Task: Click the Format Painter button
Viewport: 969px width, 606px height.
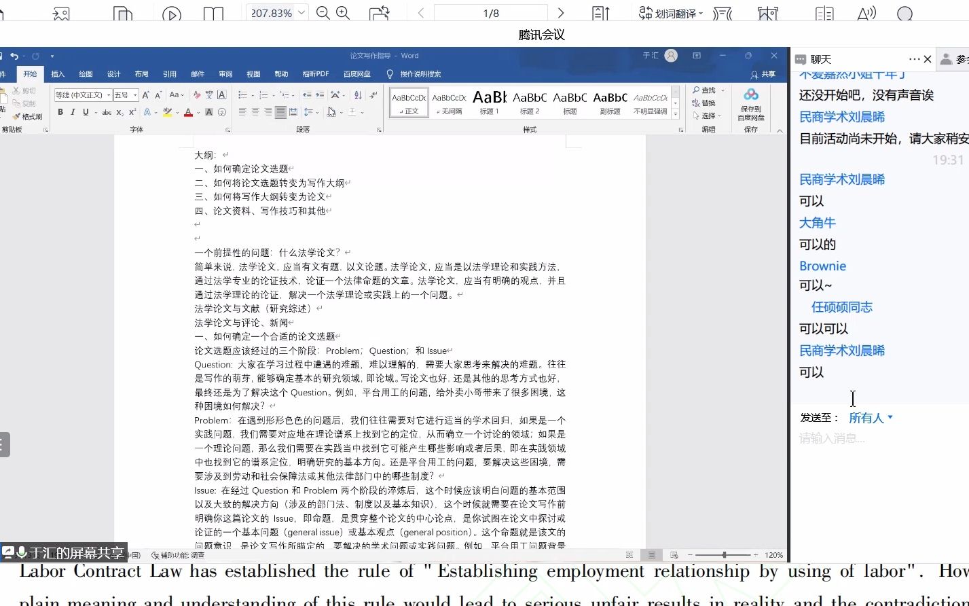Action: [27, 117]
